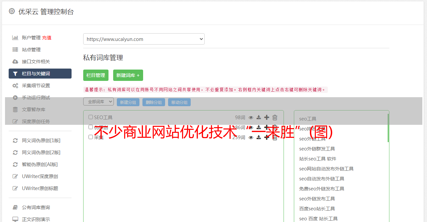This screenshot has width=427, height=222.
Task: Click the refresh icon for 同义词伪原创[1版]
Action: 15,140
